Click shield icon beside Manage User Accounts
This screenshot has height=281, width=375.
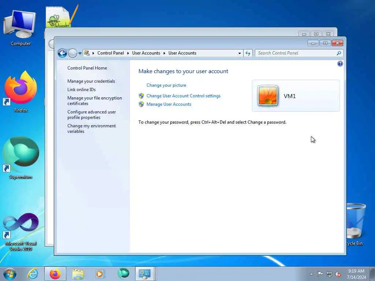[x=141, y=104]
